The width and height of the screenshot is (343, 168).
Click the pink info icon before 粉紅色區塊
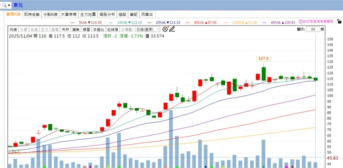300,22
